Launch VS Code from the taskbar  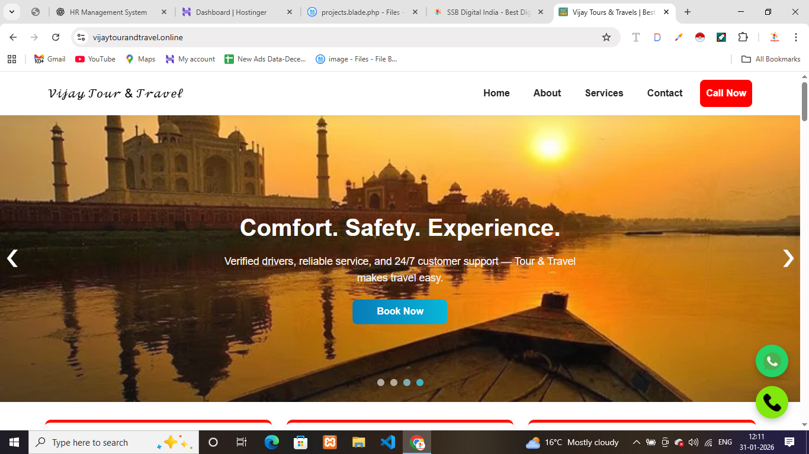[x=388, y=442]
